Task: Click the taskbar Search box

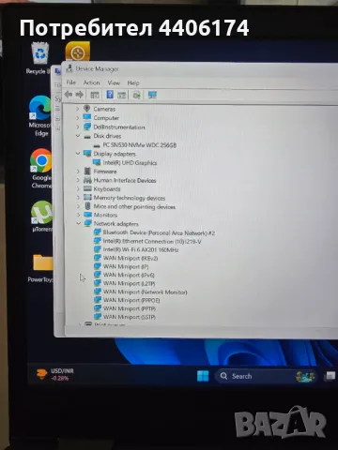Action: tap(266, 376)
